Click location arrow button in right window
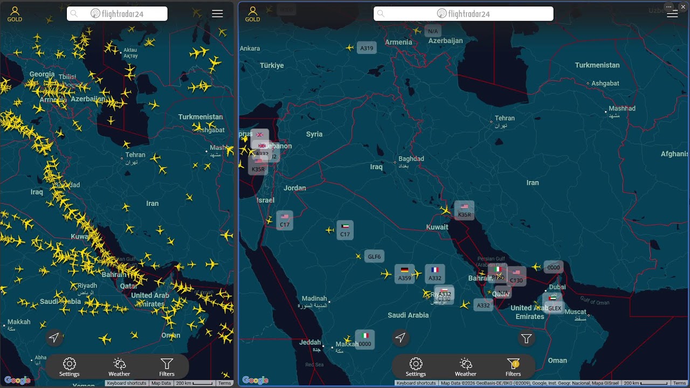Image resolution: width=690 pixels, height=388 pixels. 400,338
